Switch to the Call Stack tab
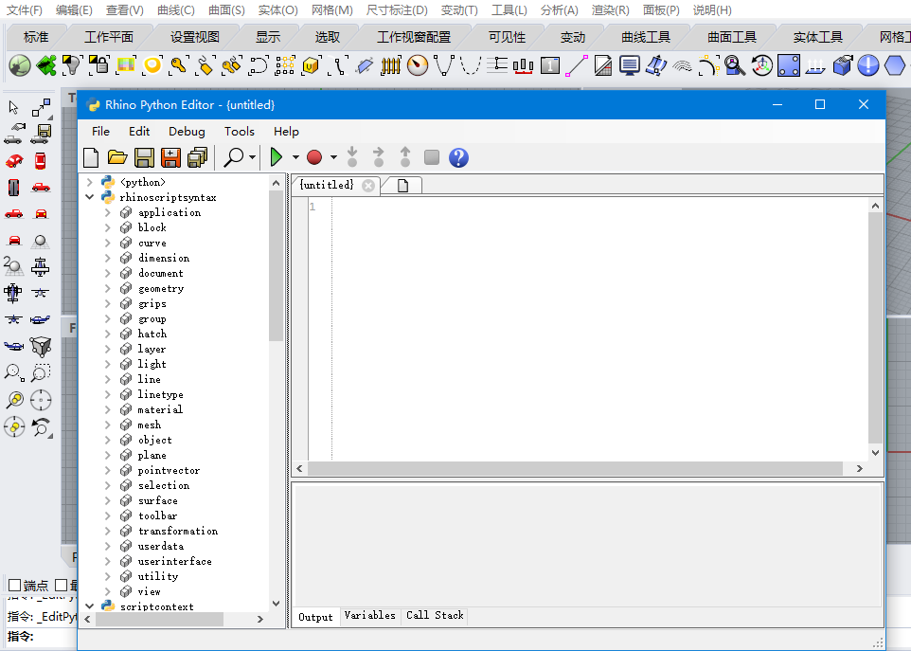The height and width of the screenshot is (651, 911). pyautogui.click(x=435, y=615)
